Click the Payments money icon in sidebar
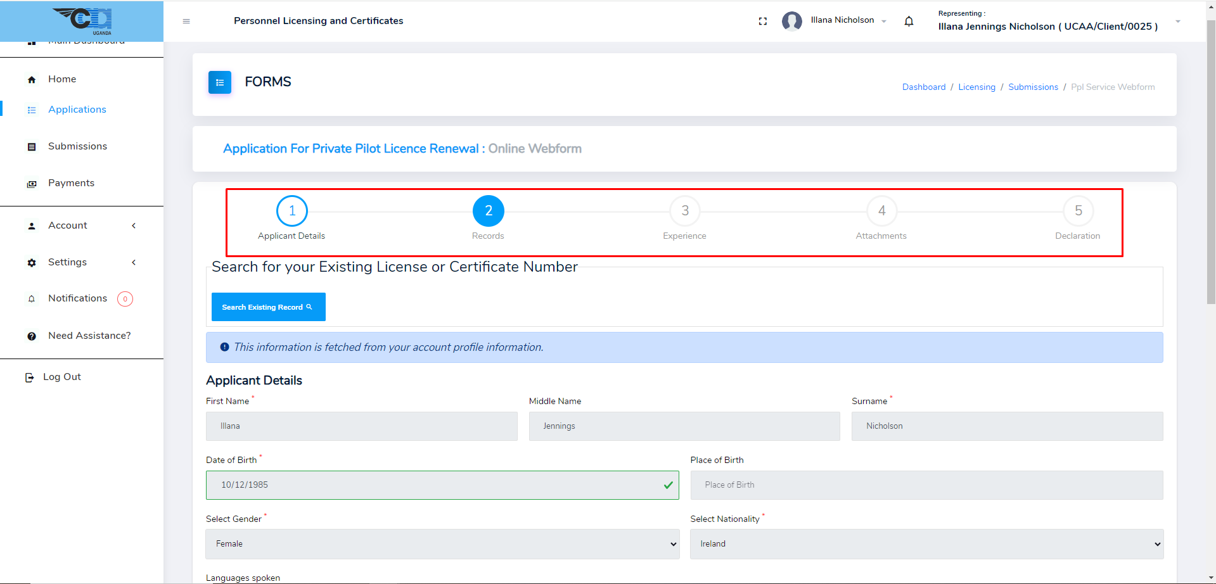The image size is (1216, 584). (32, 184)
